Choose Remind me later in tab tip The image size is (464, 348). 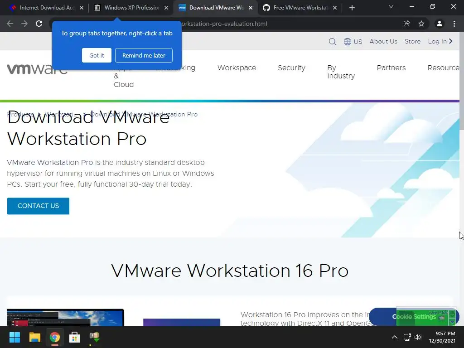(144, 55)
